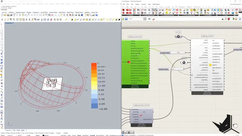Click the blue render sphere icon in Rhino
242x136 pixels.
click(x=82, y=15)
